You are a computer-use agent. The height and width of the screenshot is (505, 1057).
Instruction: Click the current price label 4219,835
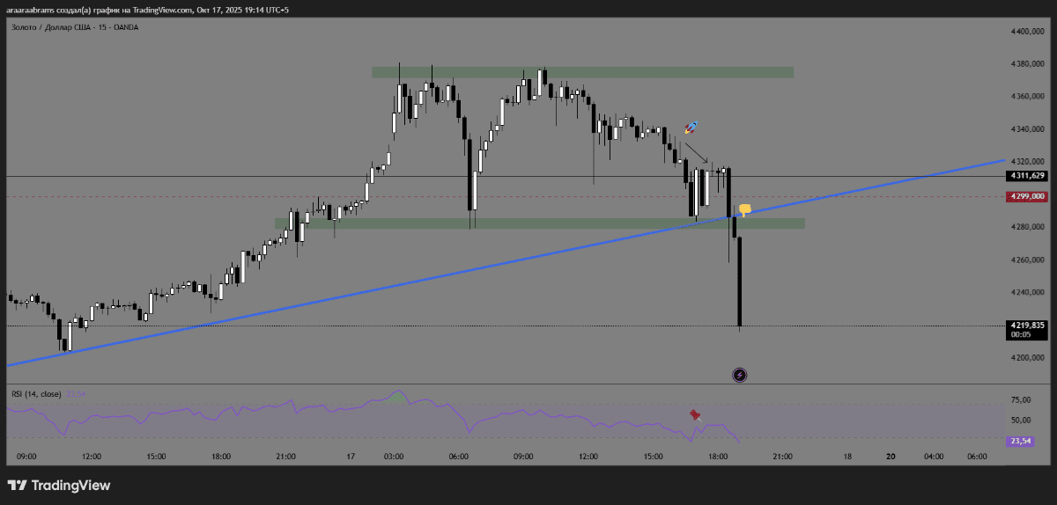pos(1024,326)
